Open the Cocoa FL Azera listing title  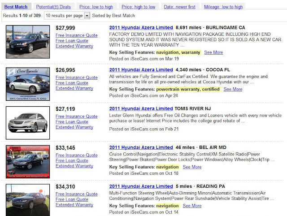click(x=141, y=70)
